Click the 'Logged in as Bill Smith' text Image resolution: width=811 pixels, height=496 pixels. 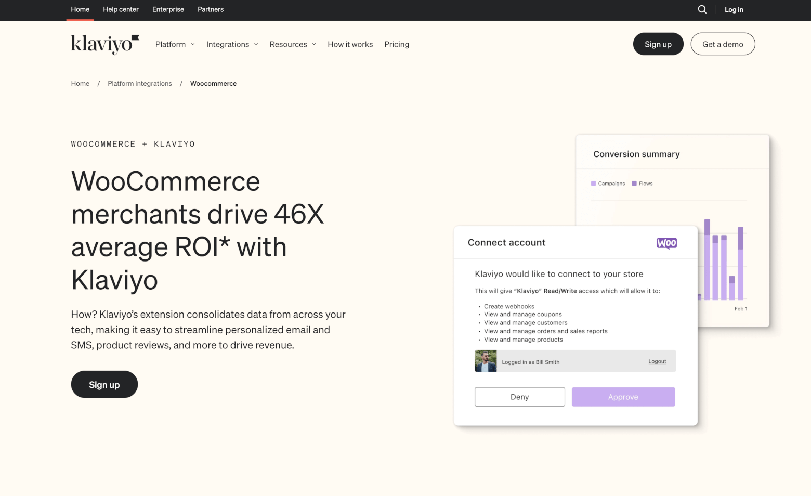tap(531, 362)
